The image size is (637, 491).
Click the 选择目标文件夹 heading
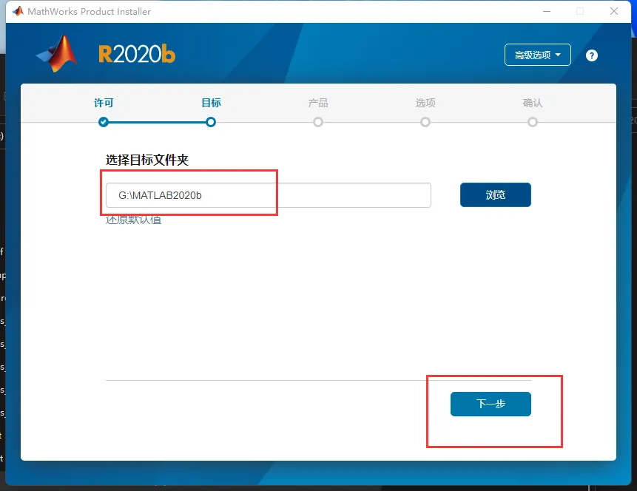(147, 160)
